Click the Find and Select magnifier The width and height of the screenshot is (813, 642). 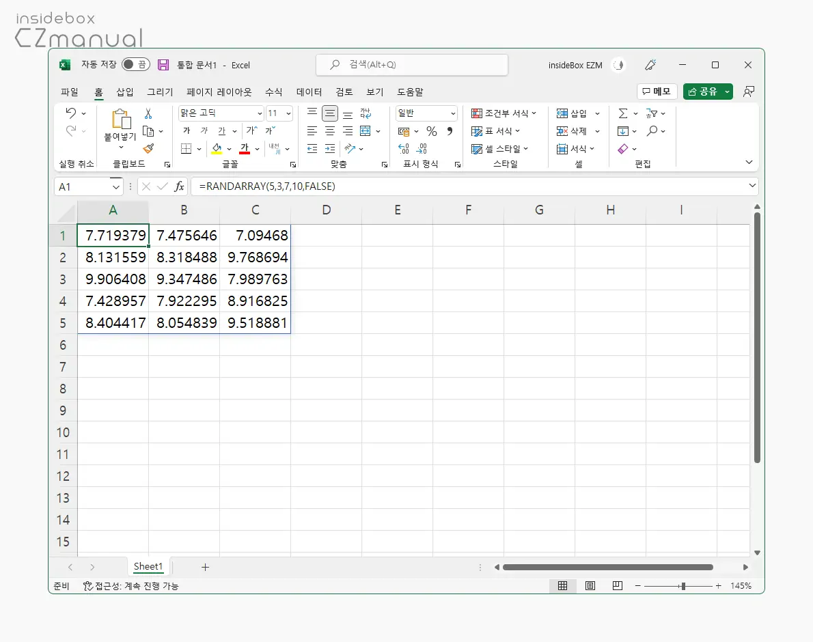(652, 131)
